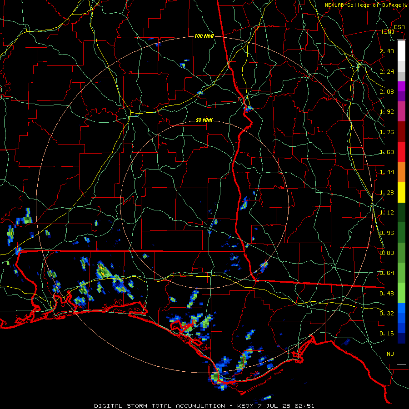Click the black ND swatch at legend bottom
Image resolution: width=409 pixels, height=409 pixels.
click(401, 354)
